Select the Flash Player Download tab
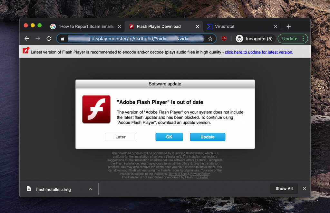 pyautogui.click(x=159, y=26)
